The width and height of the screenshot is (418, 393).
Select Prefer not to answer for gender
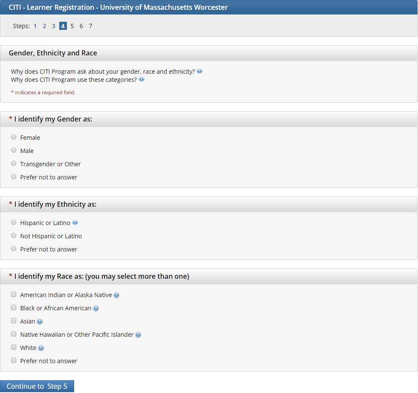tap(14, 177)
